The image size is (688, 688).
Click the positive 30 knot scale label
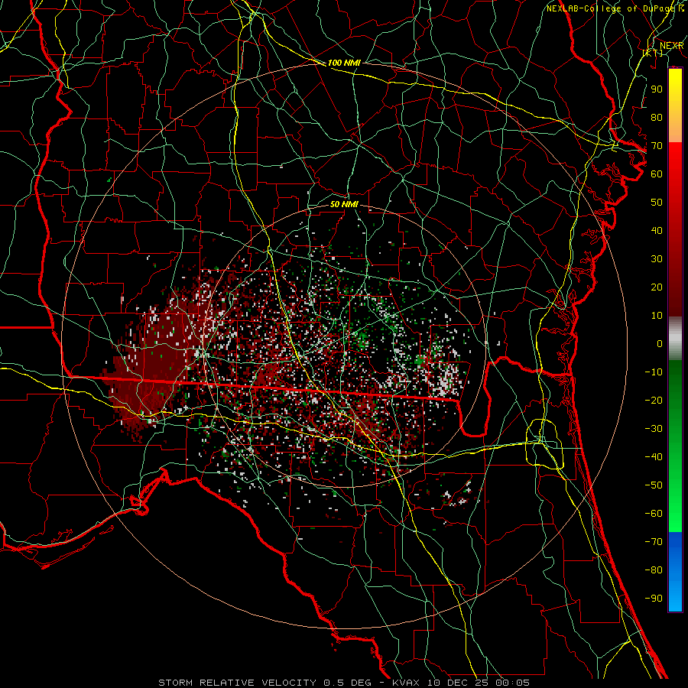click(x=657, y=259)
